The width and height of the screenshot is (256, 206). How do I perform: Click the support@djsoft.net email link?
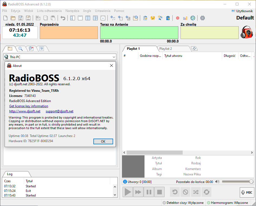60,111
